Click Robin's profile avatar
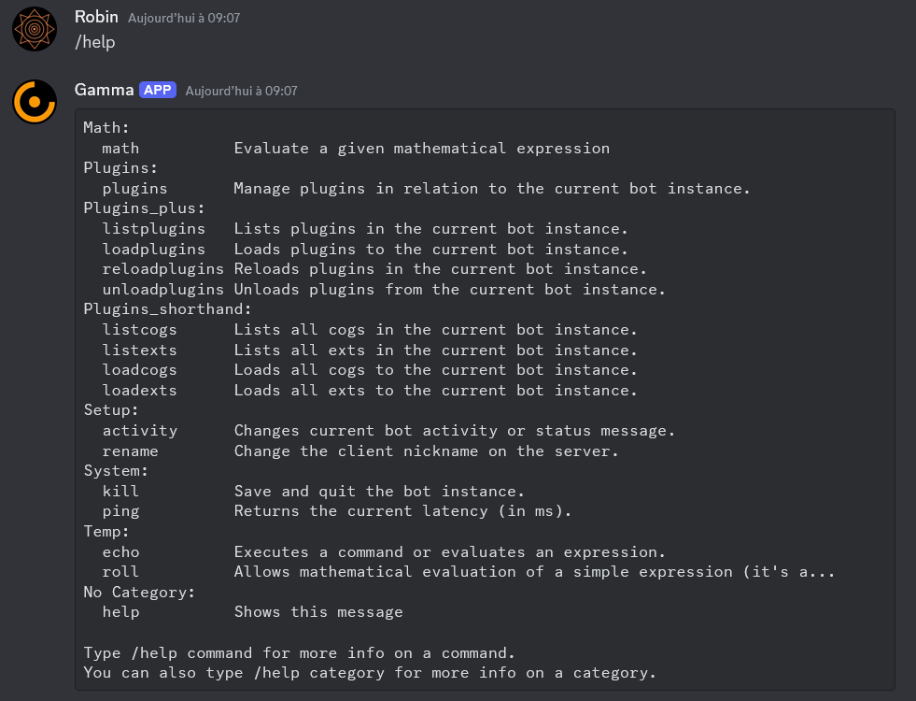The height and width of the screenshot is (701, 916). pyautogui.click(x=34, y=29)
